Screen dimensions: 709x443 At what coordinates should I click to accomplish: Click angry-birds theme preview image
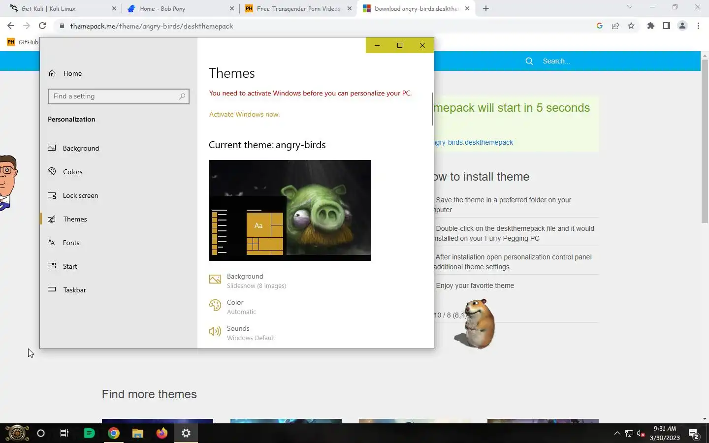point(290,210)
